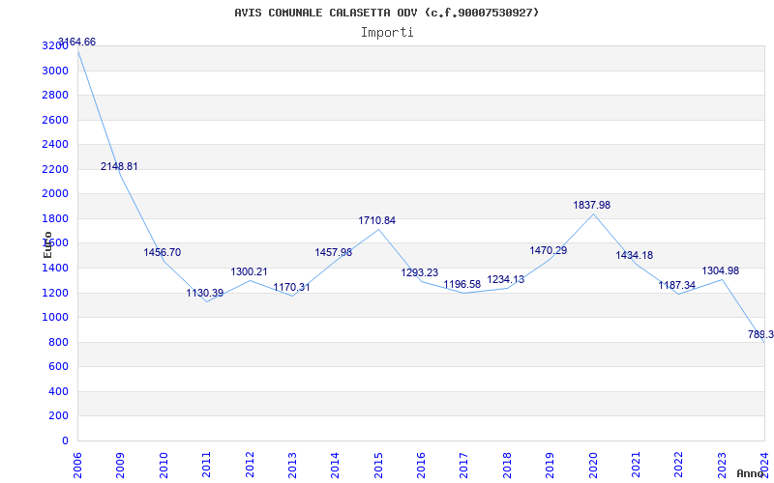This screenshot has width=774, height=483.
Task: Select the 400 y-axis tick label
Action: [58, 392]
